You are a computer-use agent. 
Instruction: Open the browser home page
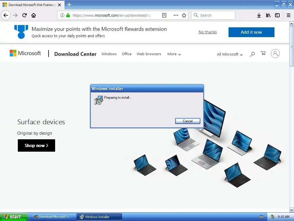click(34, 15)
